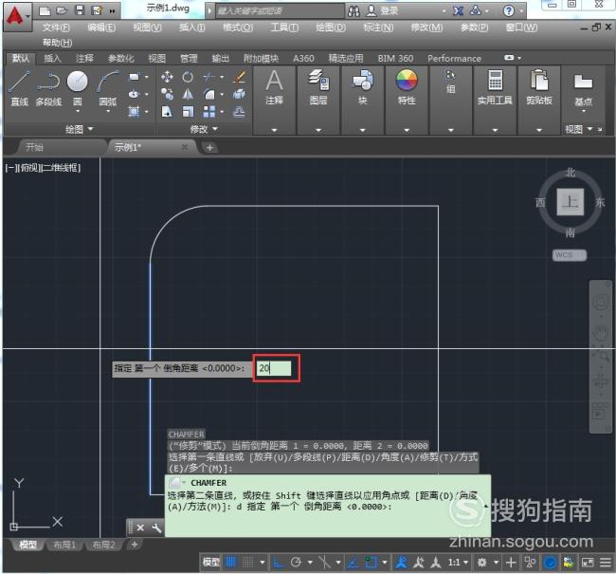Click the search keyword input box
Image resolution: width=616 pixels, height=574 pixels.
point(280,11)
